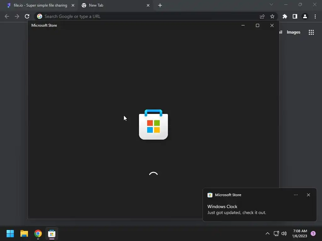Go back in Chrome
322x241 pixels.
(7, 16)
